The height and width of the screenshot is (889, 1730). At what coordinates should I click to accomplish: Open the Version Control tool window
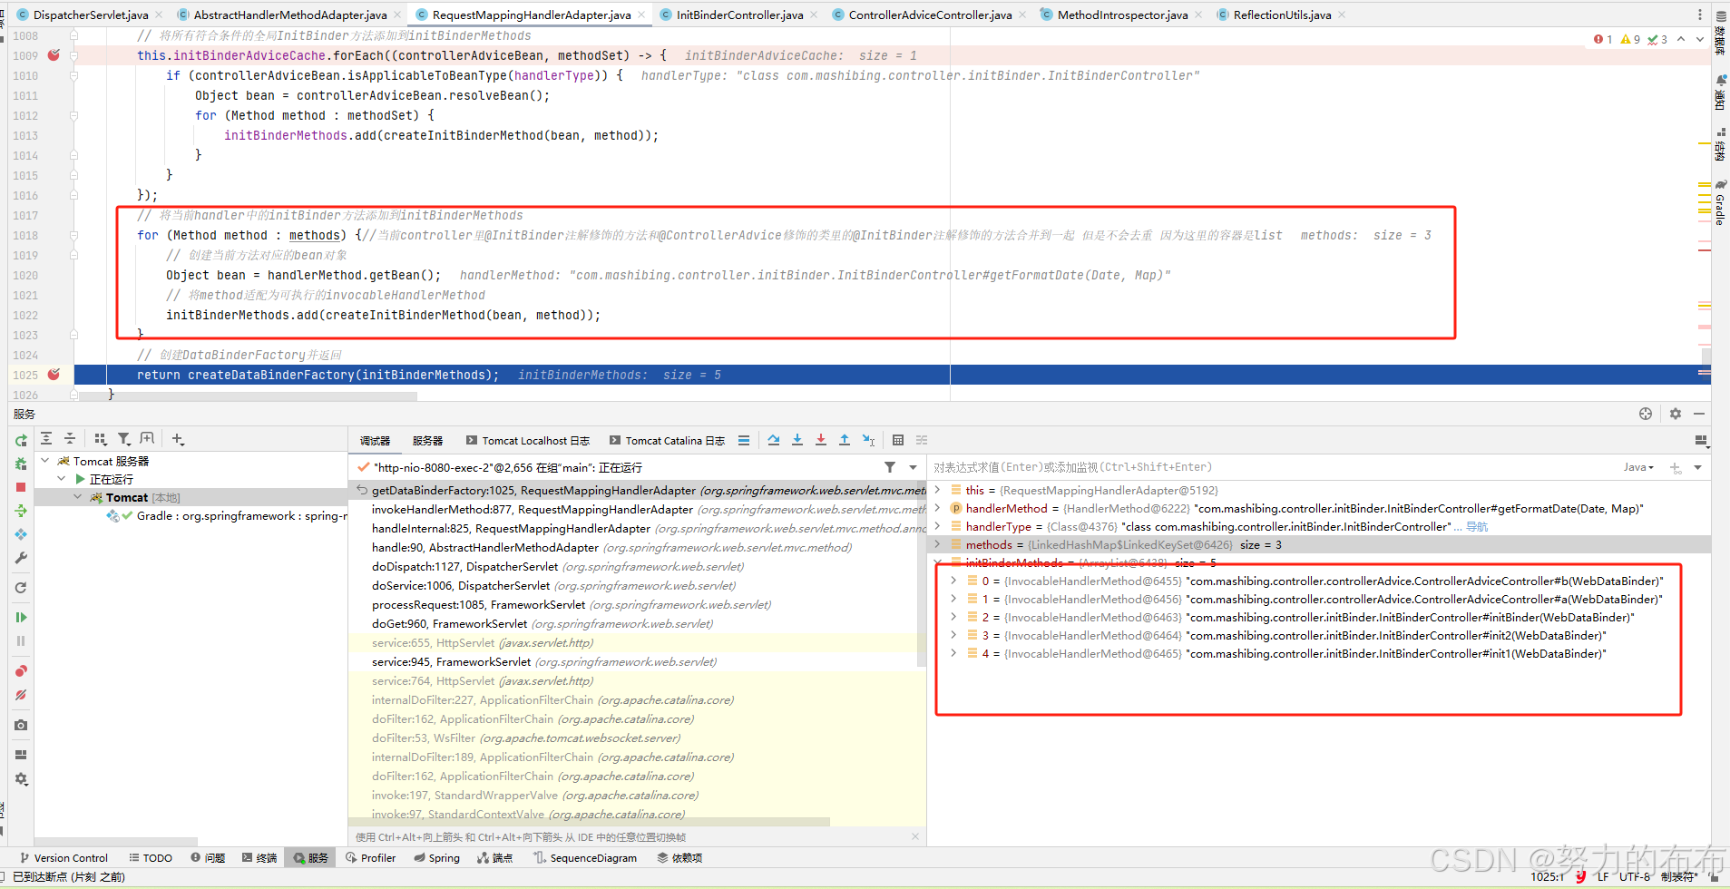(x=64, y=858)
